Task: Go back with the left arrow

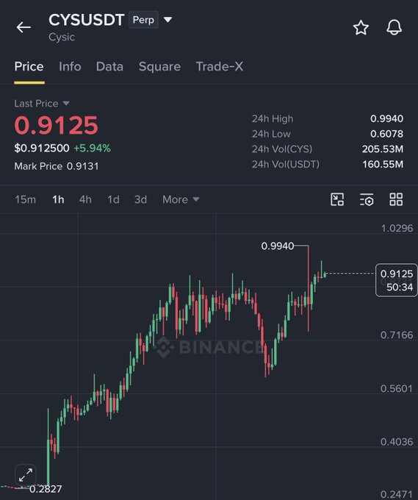Action: [x=24, y=27]
